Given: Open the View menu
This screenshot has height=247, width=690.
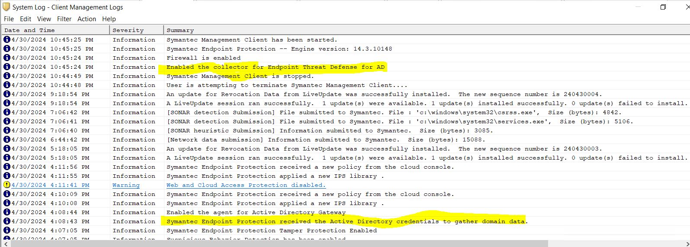Looking at the screenshot, I should (44, 19).
